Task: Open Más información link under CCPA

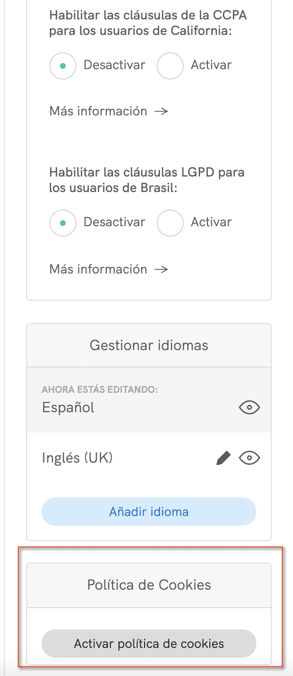Action: pos(98,111)
